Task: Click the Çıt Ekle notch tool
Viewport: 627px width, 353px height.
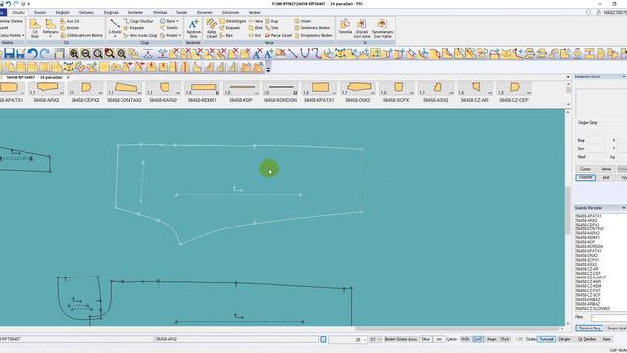Action: (x=35, y=27)
